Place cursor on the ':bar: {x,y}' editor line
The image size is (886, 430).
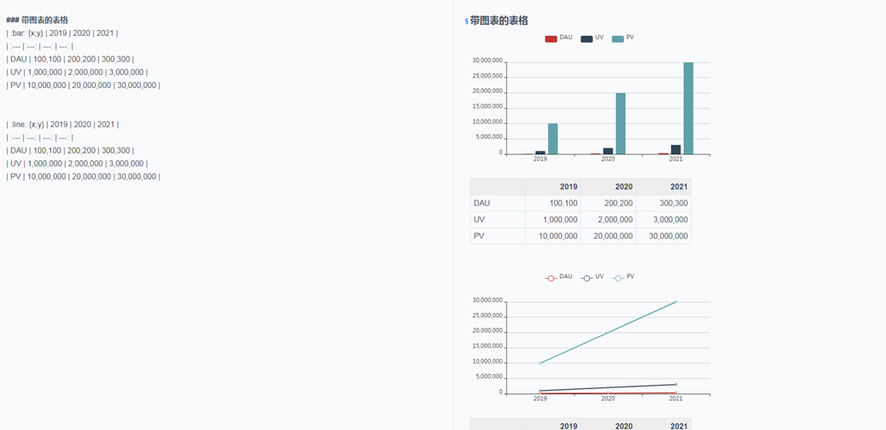point(61,33)
